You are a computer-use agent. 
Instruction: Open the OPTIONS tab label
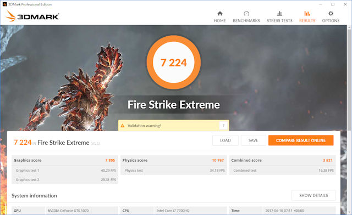[x=331, y=21]
